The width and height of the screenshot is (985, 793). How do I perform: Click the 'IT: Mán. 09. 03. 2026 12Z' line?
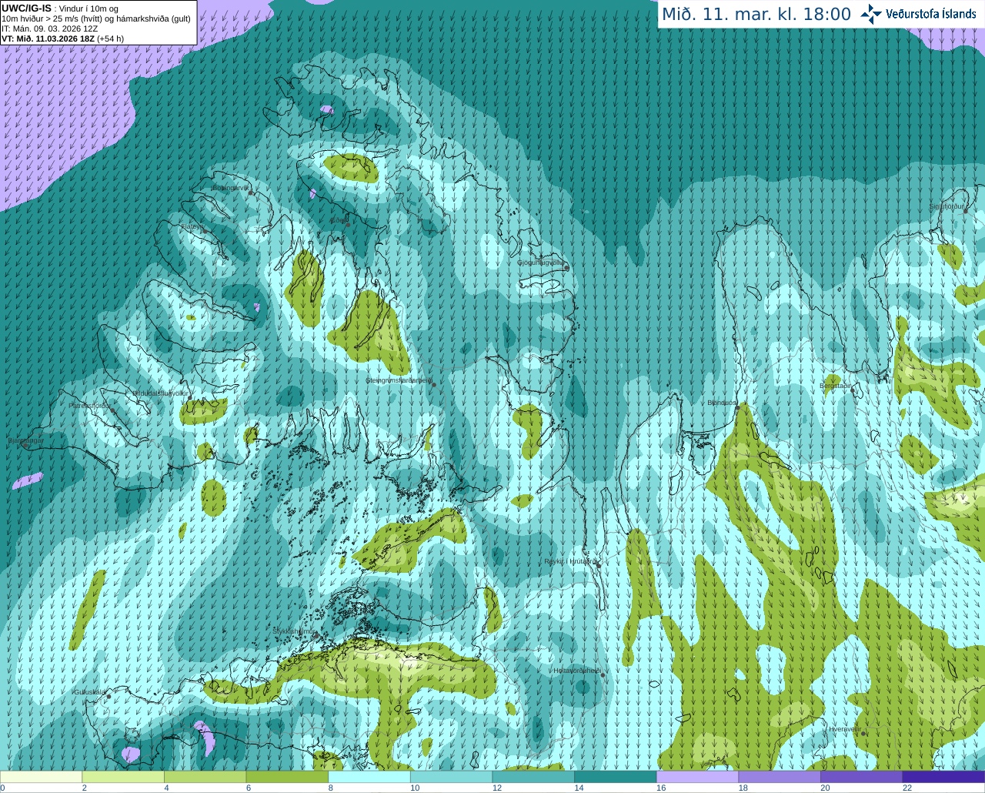pyautogui.click(x=50, y=28)
